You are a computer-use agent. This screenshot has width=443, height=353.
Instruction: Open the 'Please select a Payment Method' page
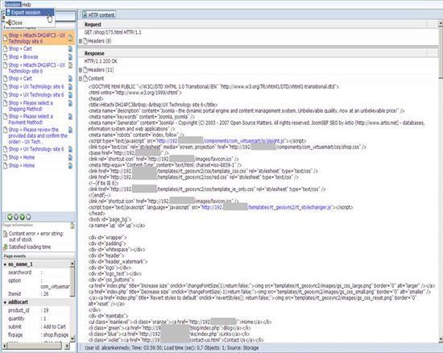(31, 119)
